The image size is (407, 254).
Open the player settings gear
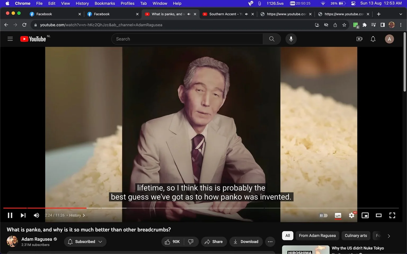point(352,215)
